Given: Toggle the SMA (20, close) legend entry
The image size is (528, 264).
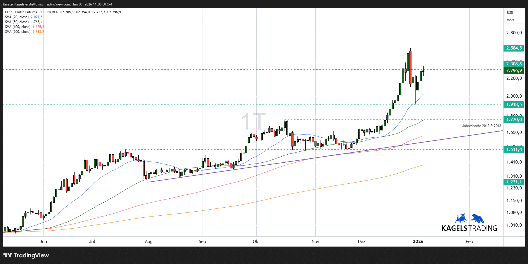Looking at the screenshot, I should (x=17, y=17).
